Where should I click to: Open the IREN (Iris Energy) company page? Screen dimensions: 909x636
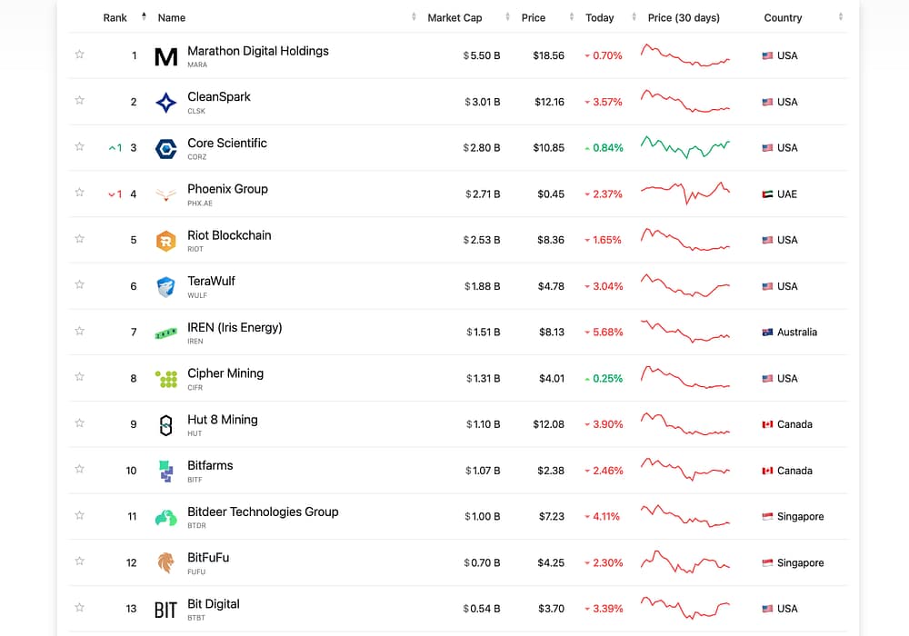click(x=235, y=327)
